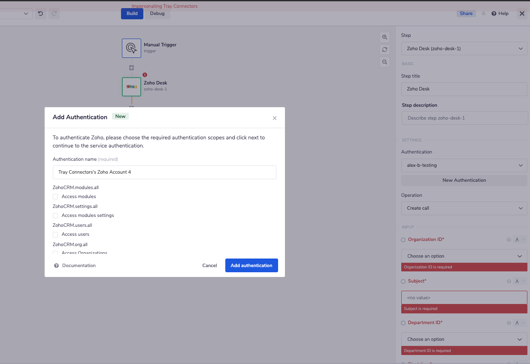Open the Step selector for Zoho Desk
The width and height of the screenshot is (530, 364).
(x=464, y=48)
